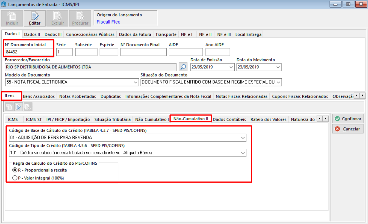Expand Modelo do Documento dropdown
The width and height of the screenshot is (368, 224).
(135, 82)
